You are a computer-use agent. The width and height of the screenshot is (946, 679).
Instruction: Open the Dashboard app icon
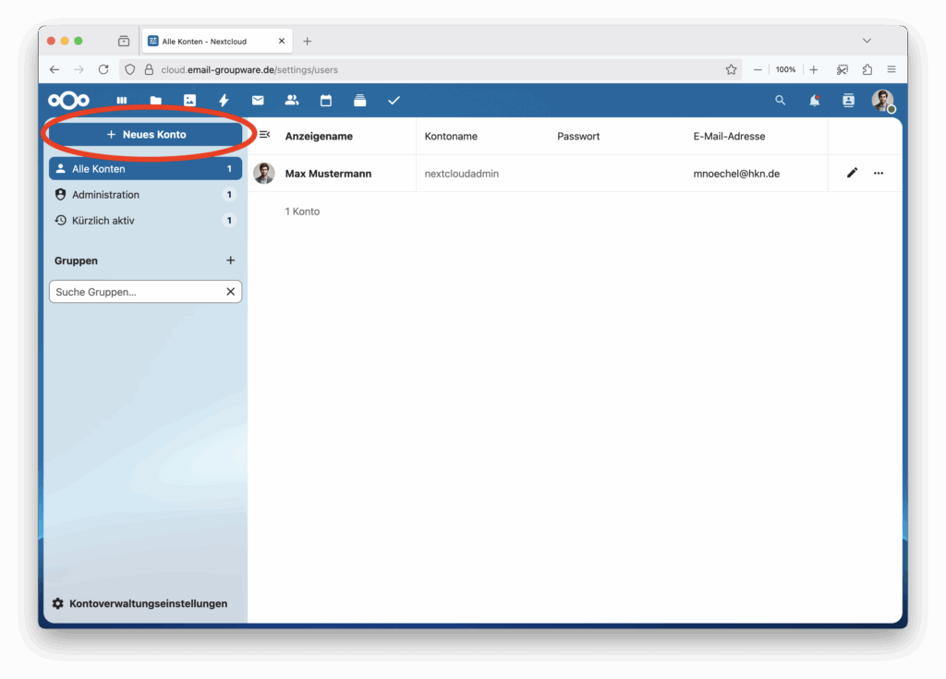click(x=122, y=100)
